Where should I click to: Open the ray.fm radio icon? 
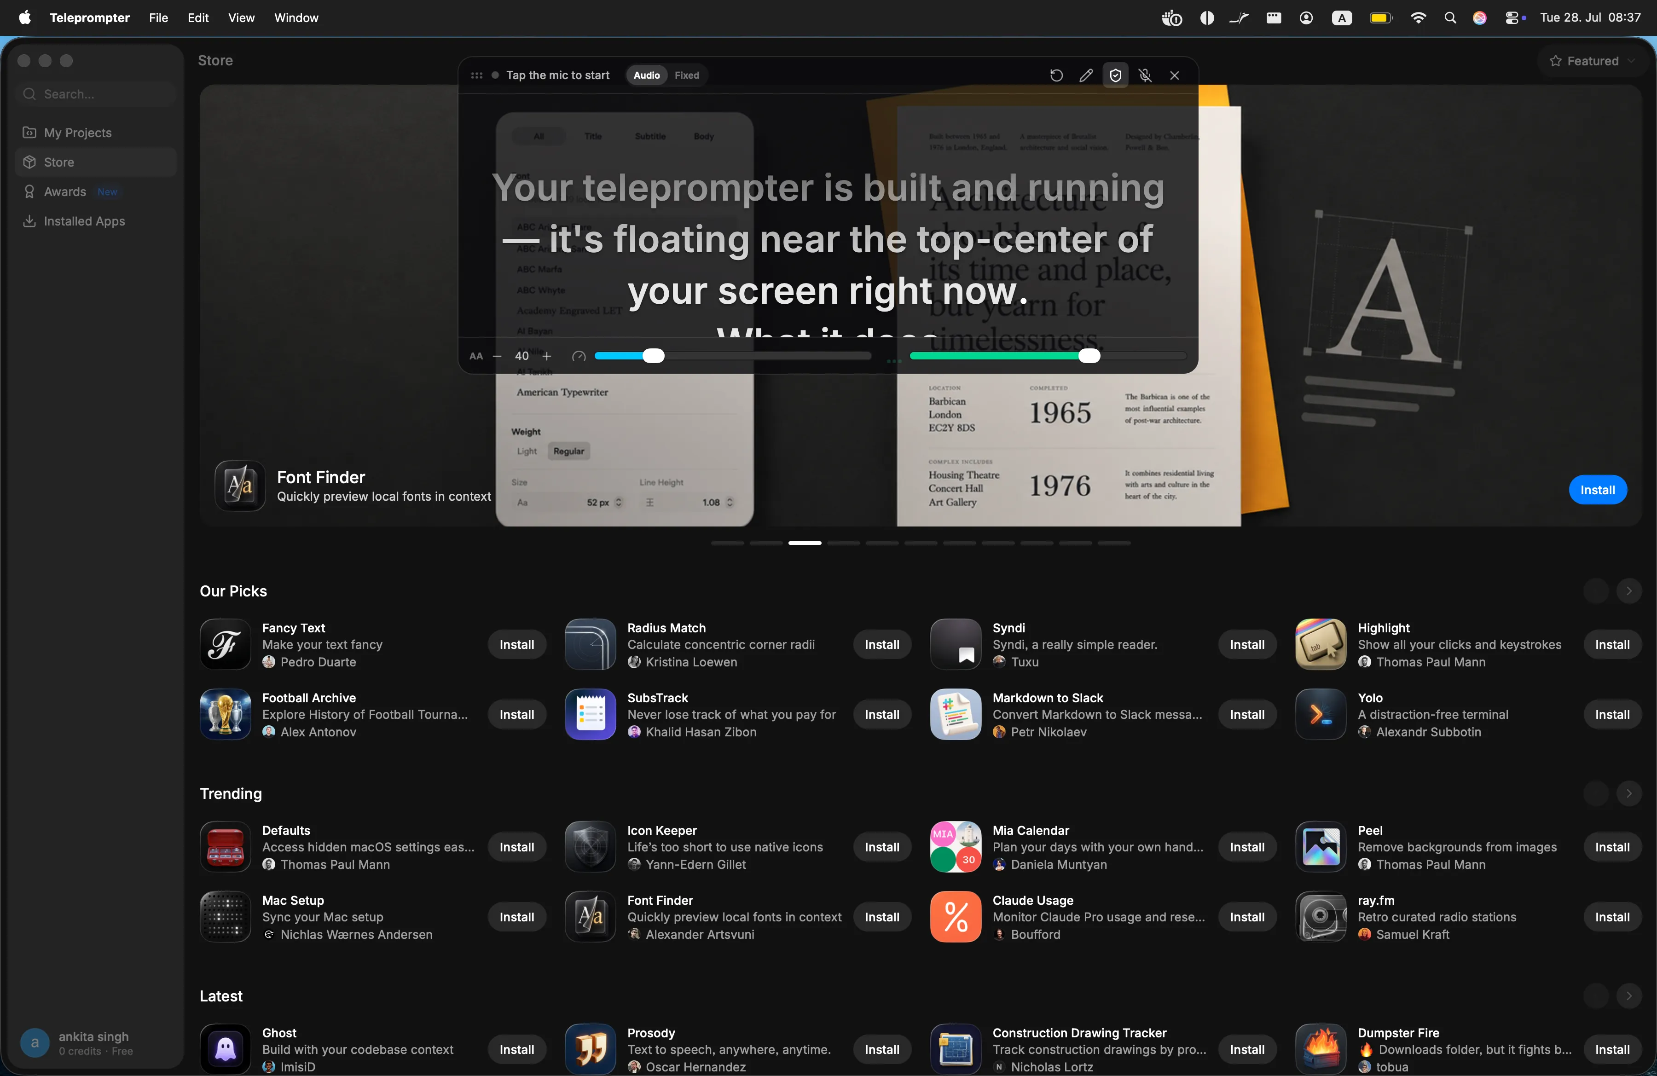point(1321,917)
